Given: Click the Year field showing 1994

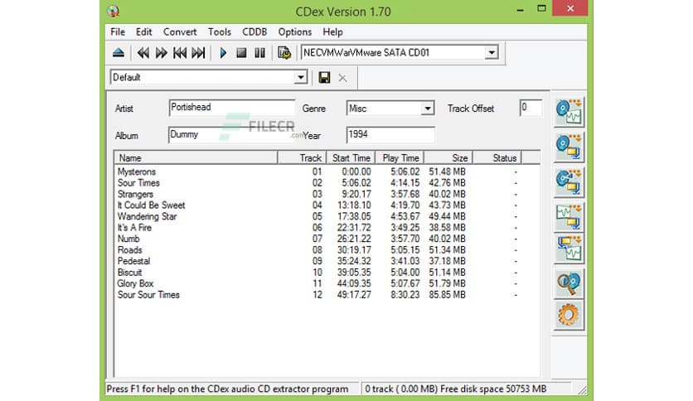Looking at the screenshot, I should pyautogui.click(x=390, y=135).
